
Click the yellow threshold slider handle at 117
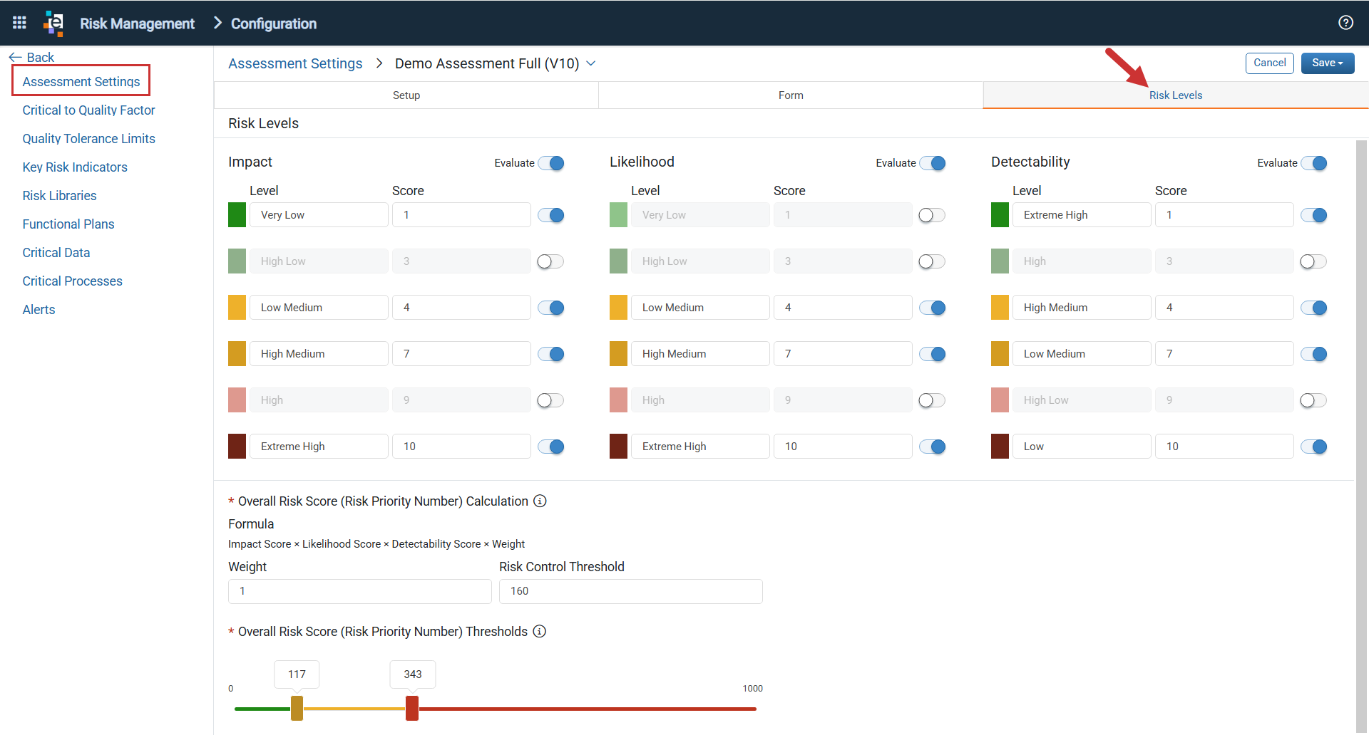pyautogui.click(x=297, y=708)
